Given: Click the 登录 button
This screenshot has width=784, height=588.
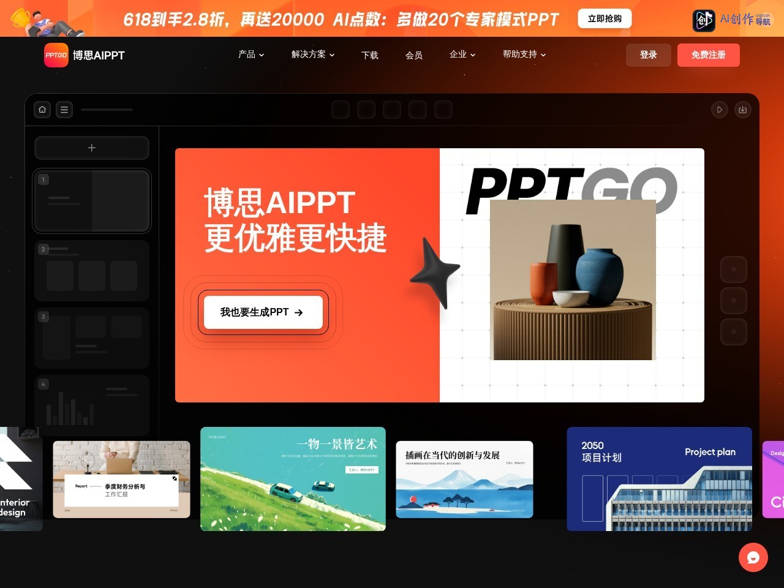Looking at the screenshot, I should tap(649, 55).
